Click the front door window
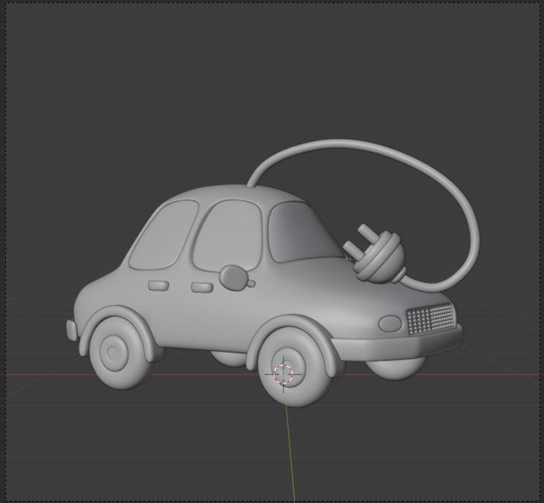This screenshot has width=544, height=503. tap(229, 236)
